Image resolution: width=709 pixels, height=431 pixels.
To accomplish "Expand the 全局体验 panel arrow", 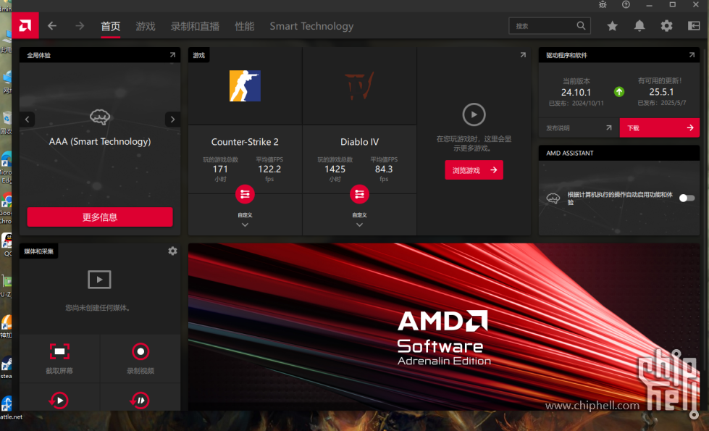I will (172, 55).
